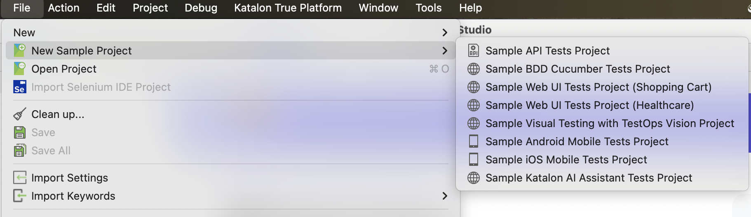Click the Save floppy disk icon
Viewport: 751px width, 217px height.
[x=20, y=132]
